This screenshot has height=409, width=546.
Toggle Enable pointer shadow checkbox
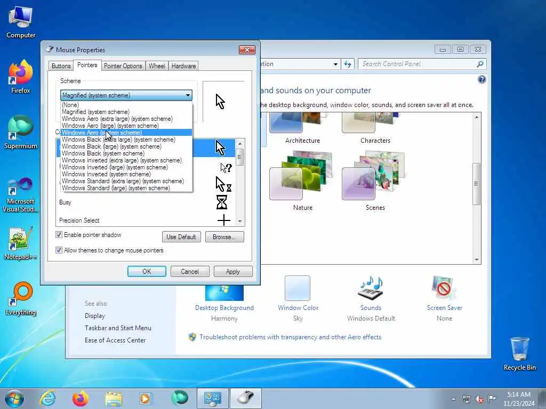point(59,235)
